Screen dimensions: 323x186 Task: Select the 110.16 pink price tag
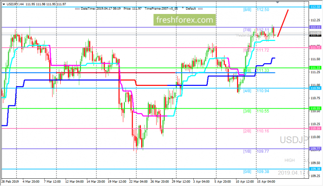pyautogui.click(x=315, y=128)
